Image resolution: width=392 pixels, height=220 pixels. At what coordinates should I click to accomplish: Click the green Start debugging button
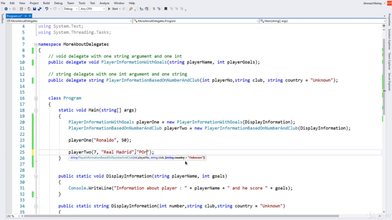[x=113, y=9]
